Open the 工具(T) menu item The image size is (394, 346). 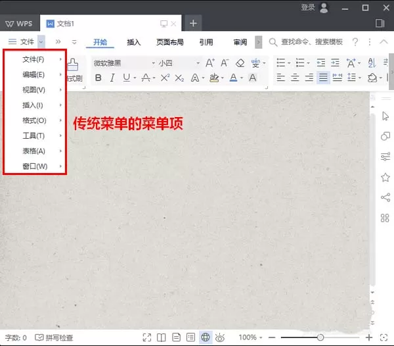click(x=34, y=136)
